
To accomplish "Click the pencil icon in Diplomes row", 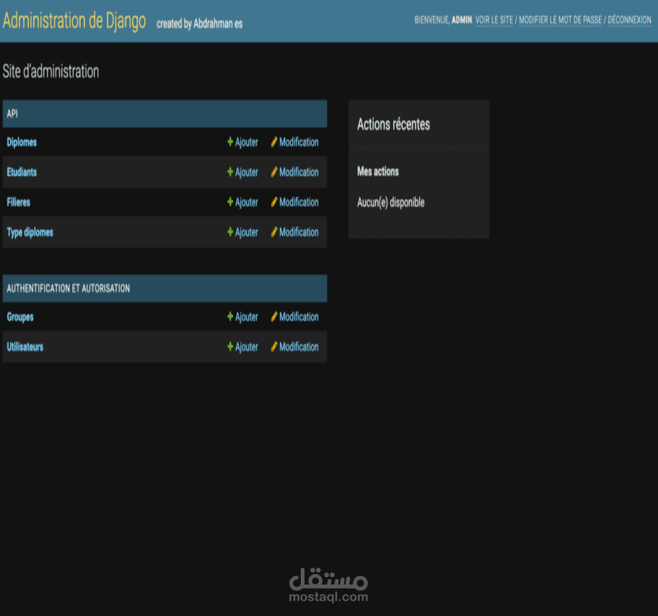I will pyautogui.click(x=274, y=142).
